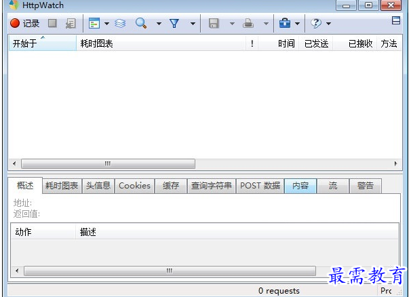Sort by the 已接收 column header
Image resolution: width=411 pixels, height=297 pixels.
pyautogui.click(x=355, y=43)
